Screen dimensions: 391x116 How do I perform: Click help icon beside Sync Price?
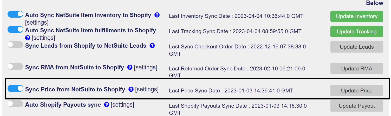coord(131,90)
